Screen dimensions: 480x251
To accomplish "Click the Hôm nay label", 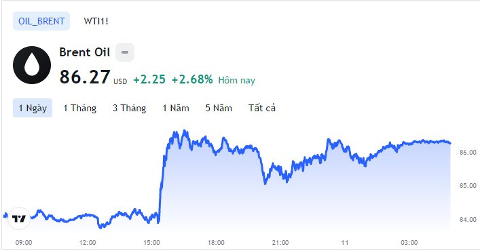I will click(236, 81).
